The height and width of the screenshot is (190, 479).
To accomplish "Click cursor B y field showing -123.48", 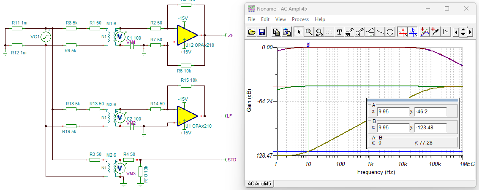I will (430, 127).
